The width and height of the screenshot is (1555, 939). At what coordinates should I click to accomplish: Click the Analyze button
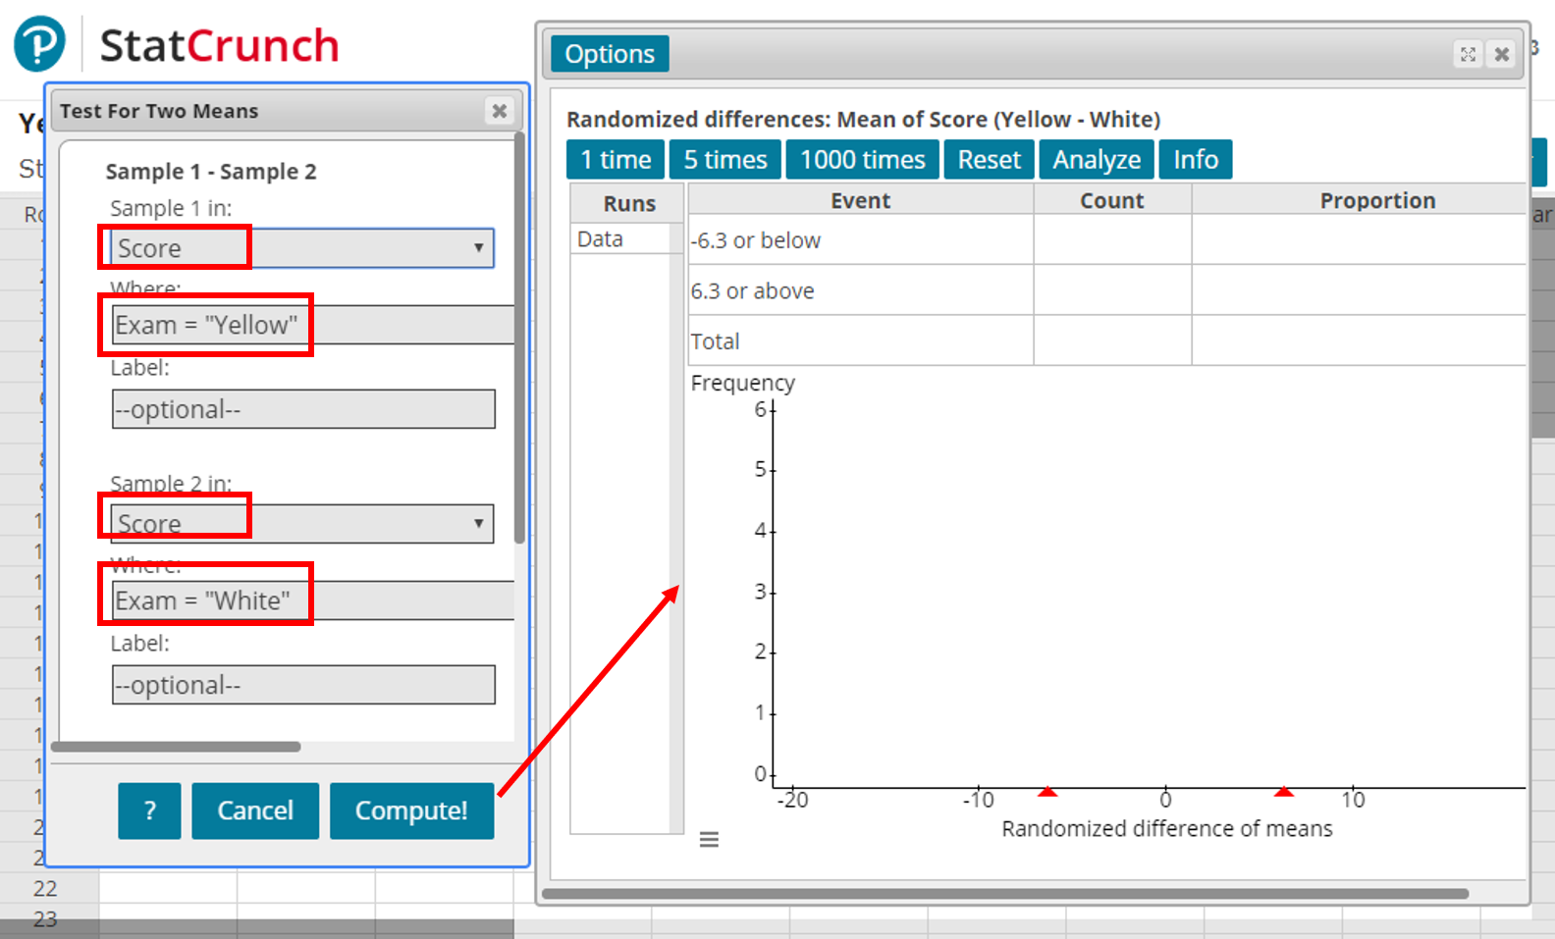1097,160
